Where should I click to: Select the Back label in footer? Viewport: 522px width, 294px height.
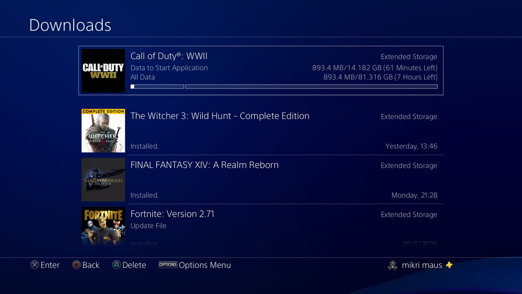click(91, 265)
